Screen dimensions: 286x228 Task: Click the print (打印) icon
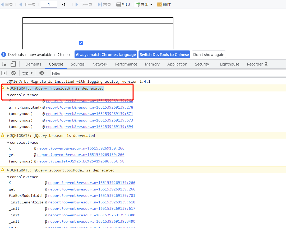coord(119,4)
